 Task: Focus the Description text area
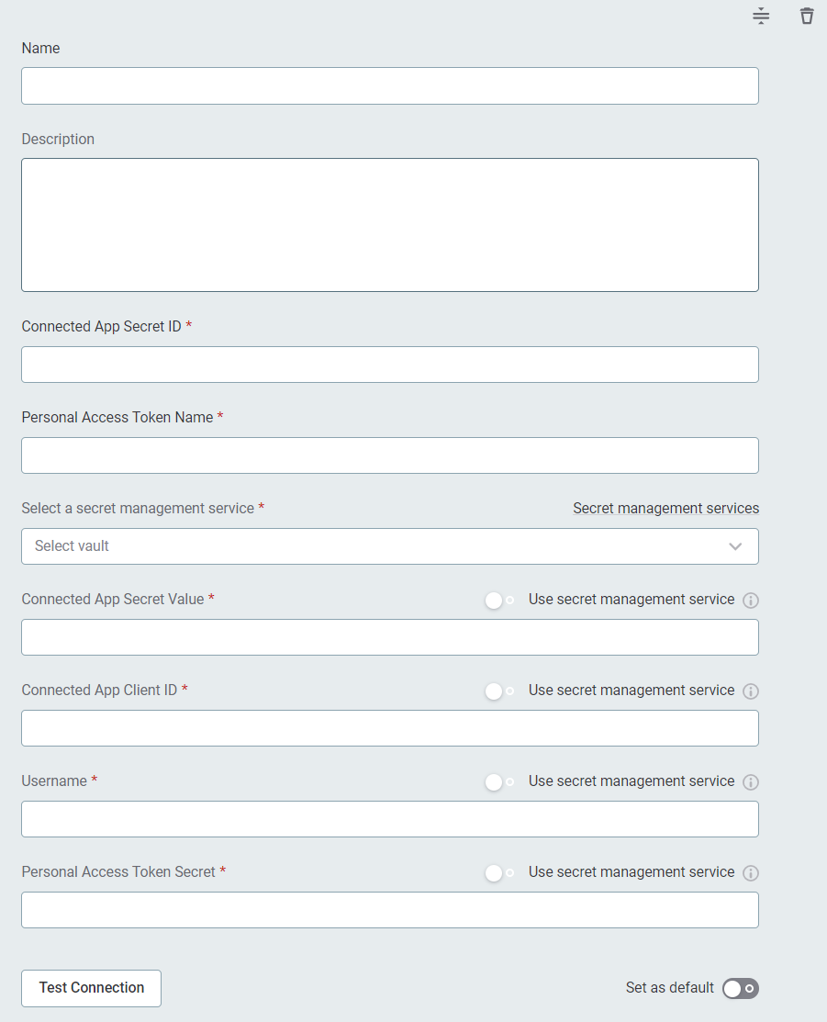tap(390, 225)
